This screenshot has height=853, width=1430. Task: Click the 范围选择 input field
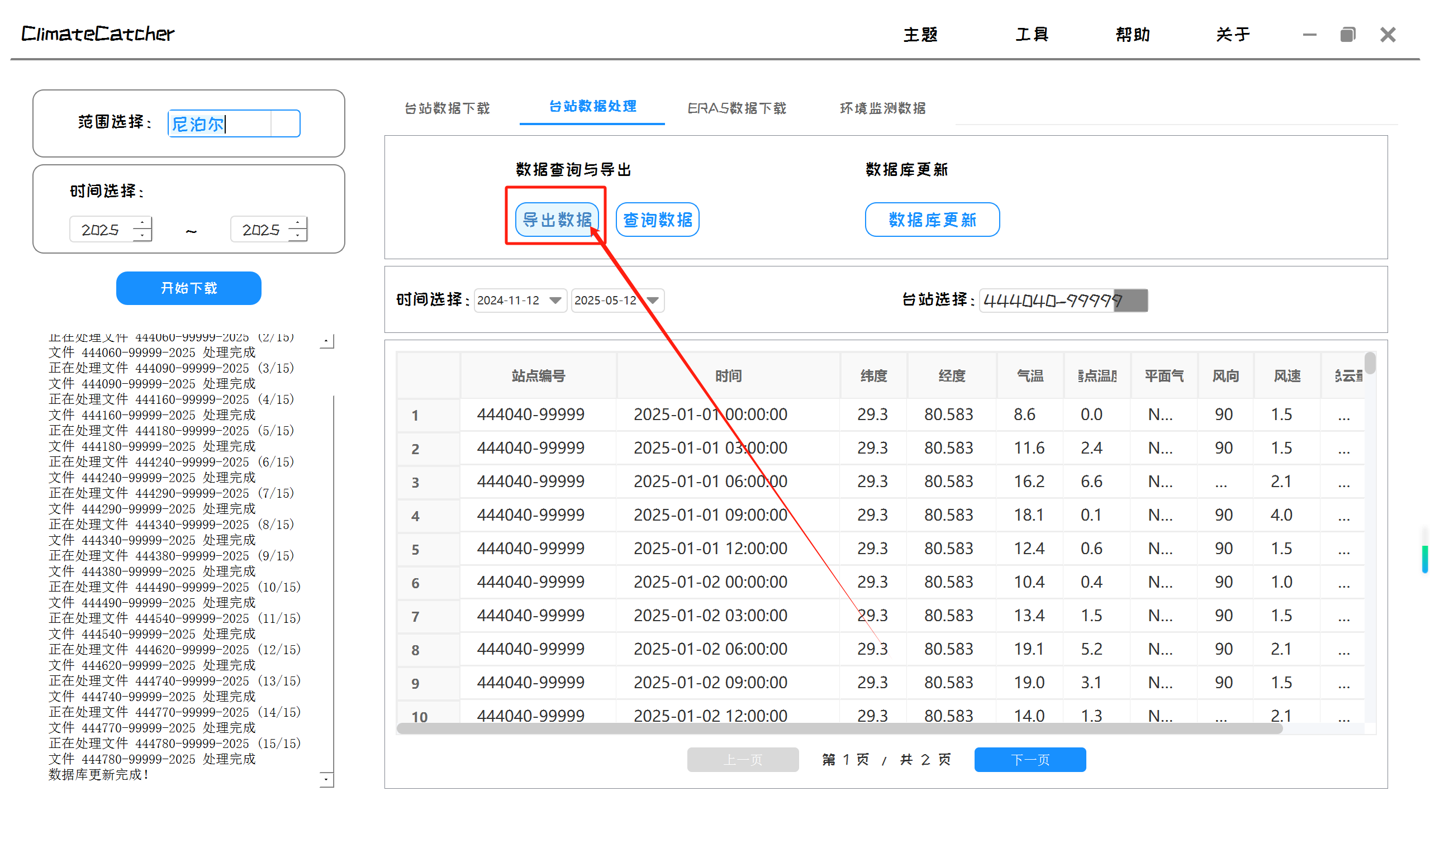tap(220, 123)
